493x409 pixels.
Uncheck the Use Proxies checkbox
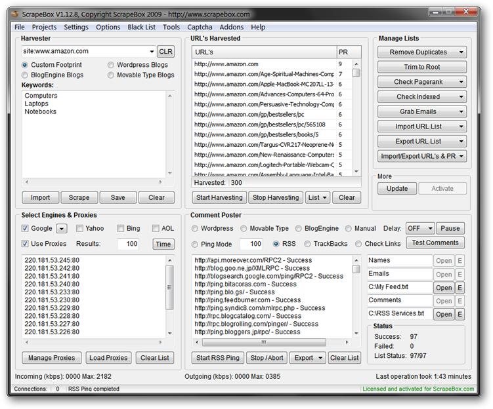coord(25,244)
